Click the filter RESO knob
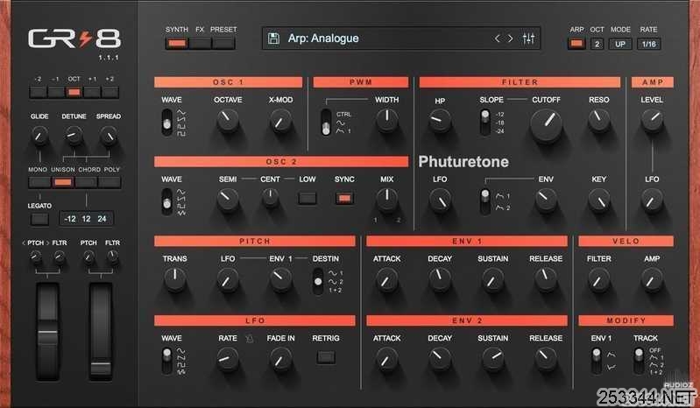The height and width of the screenshot is (408, 700). pyautogui.click(x=598, y=121)
